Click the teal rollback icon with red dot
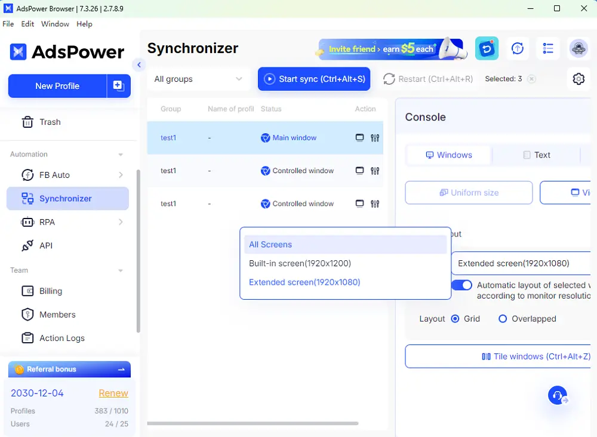Image resolution: width=597 pixels, height=437 pixels. (x=487, y=48)
